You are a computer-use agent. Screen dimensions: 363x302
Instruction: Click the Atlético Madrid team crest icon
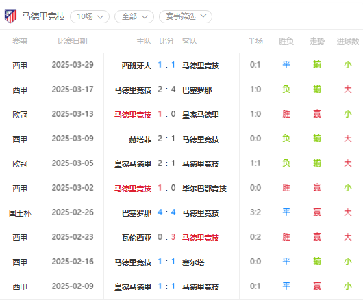point(11,16)
